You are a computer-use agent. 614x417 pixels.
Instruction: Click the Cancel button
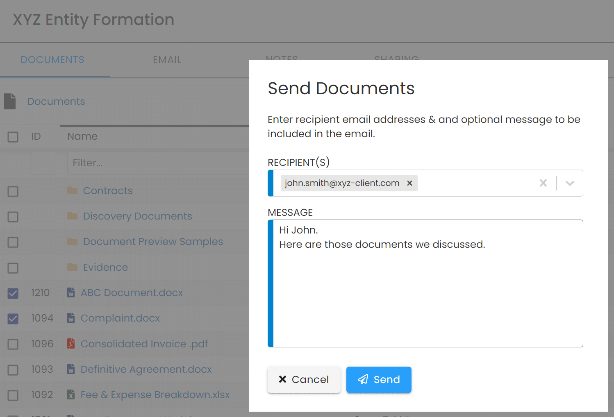304,379
